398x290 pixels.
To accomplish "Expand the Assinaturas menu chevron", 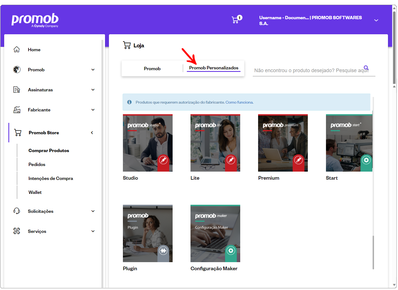I will click(x=93, y=90).
